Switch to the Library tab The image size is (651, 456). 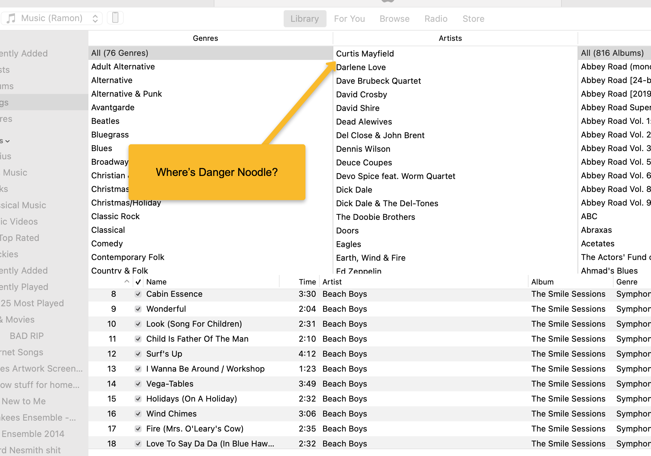[305, 19]
